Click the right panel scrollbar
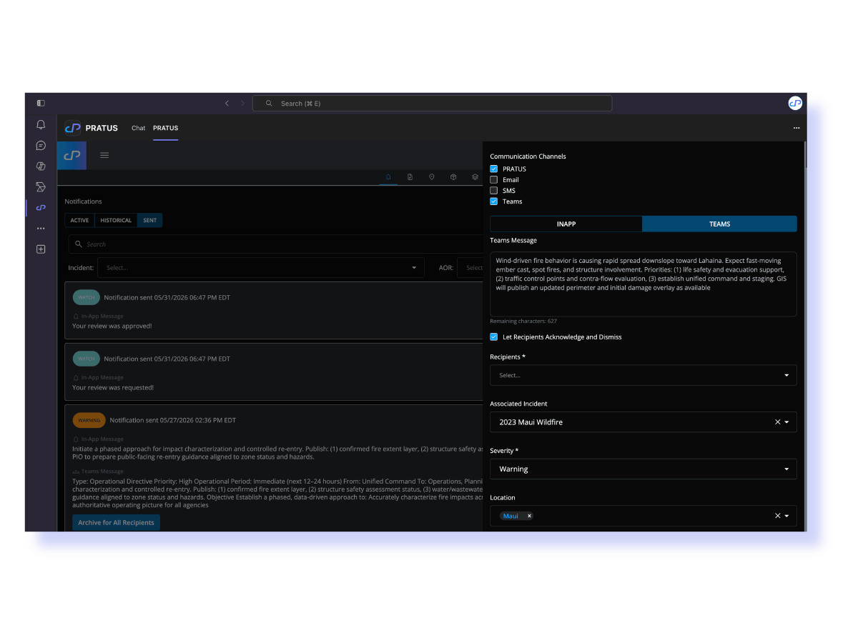The image size is (858, 643). (x=805, y=155)
